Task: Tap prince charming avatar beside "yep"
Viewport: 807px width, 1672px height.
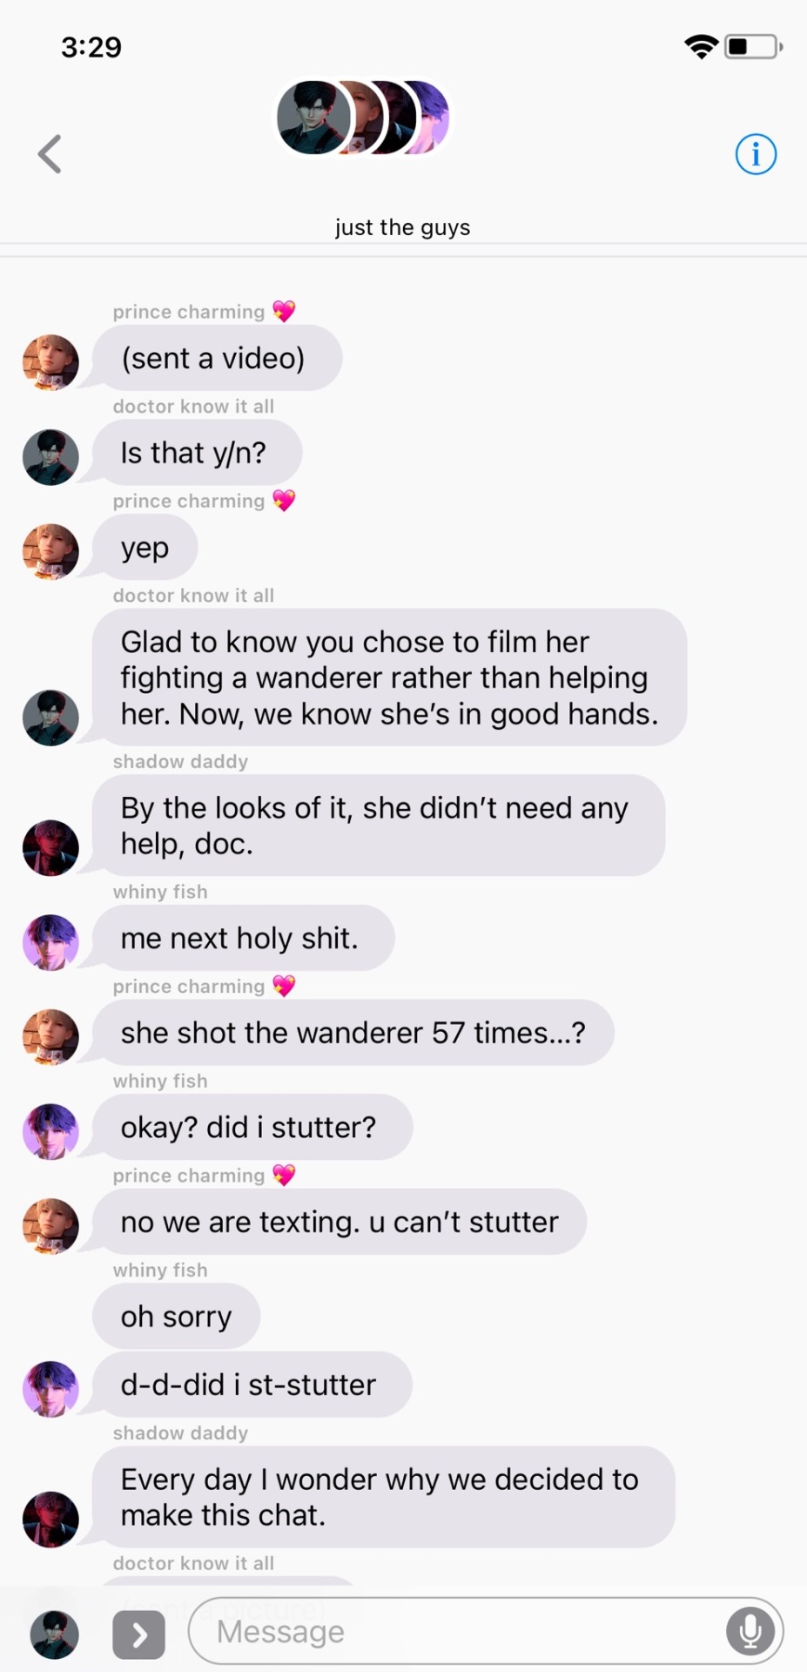Action: (x=50, y=552)
